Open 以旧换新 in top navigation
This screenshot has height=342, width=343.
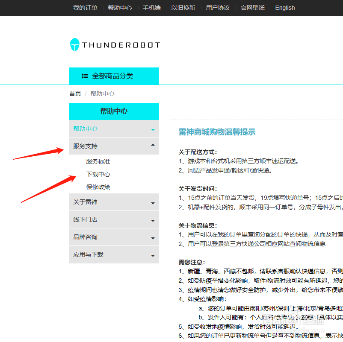(183, 8)
